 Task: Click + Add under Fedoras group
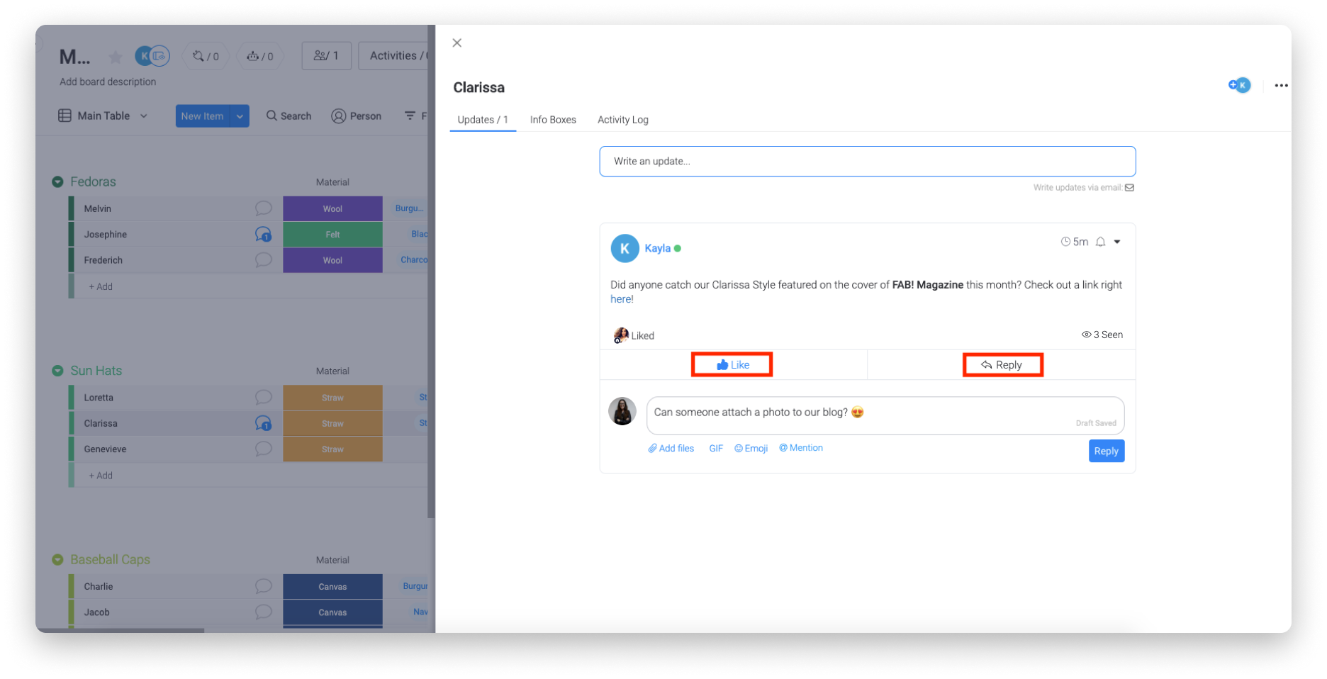(x=101, y=287)
